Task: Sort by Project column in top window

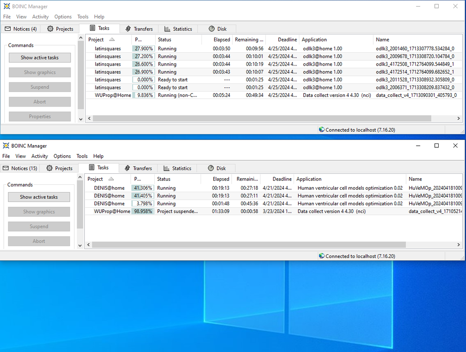Action: tap(108, 40)
